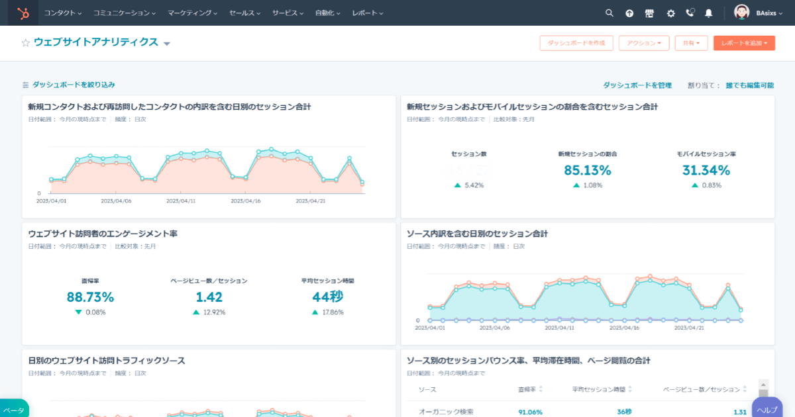Sort the ページビュー数/セッション column
Viewport: 795px width, 417px height.
click(745, 389)
